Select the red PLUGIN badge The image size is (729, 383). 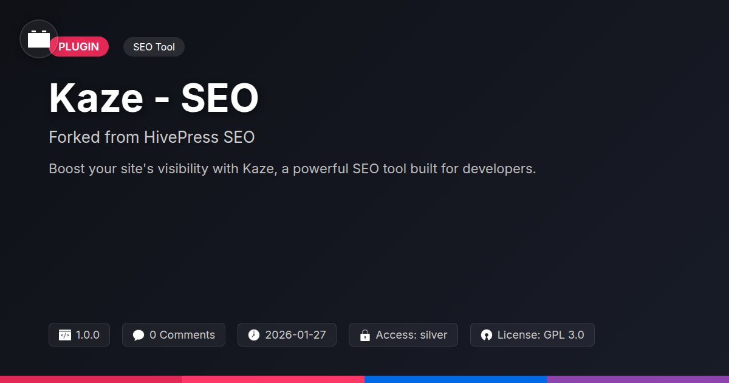pos(79,47)
